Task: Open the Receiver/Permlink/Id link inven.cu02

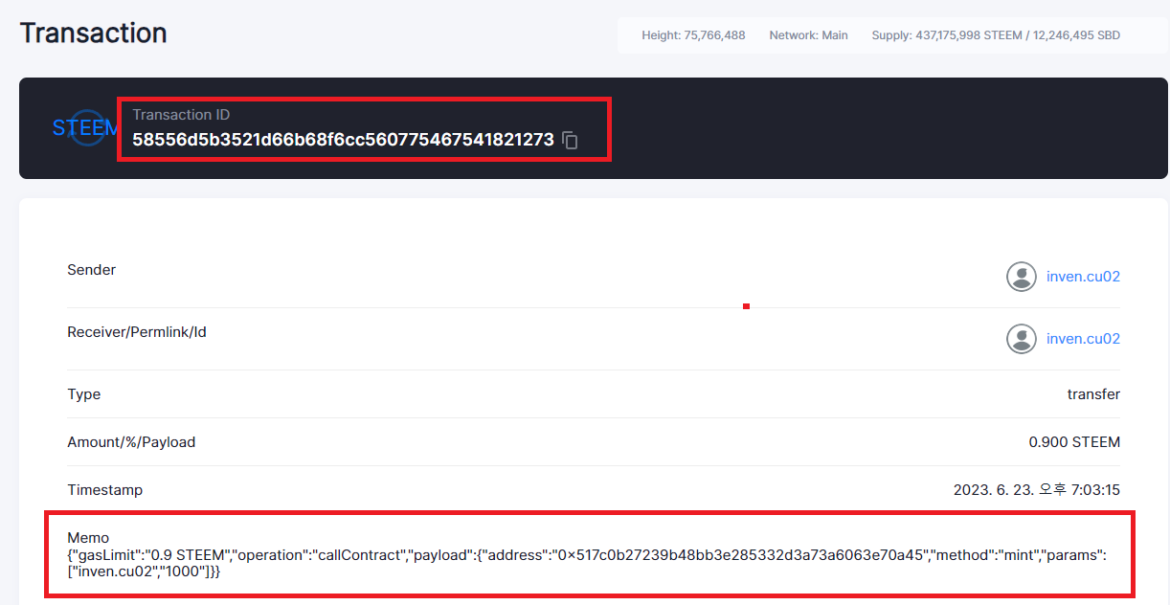Action: pos(1083,339)
